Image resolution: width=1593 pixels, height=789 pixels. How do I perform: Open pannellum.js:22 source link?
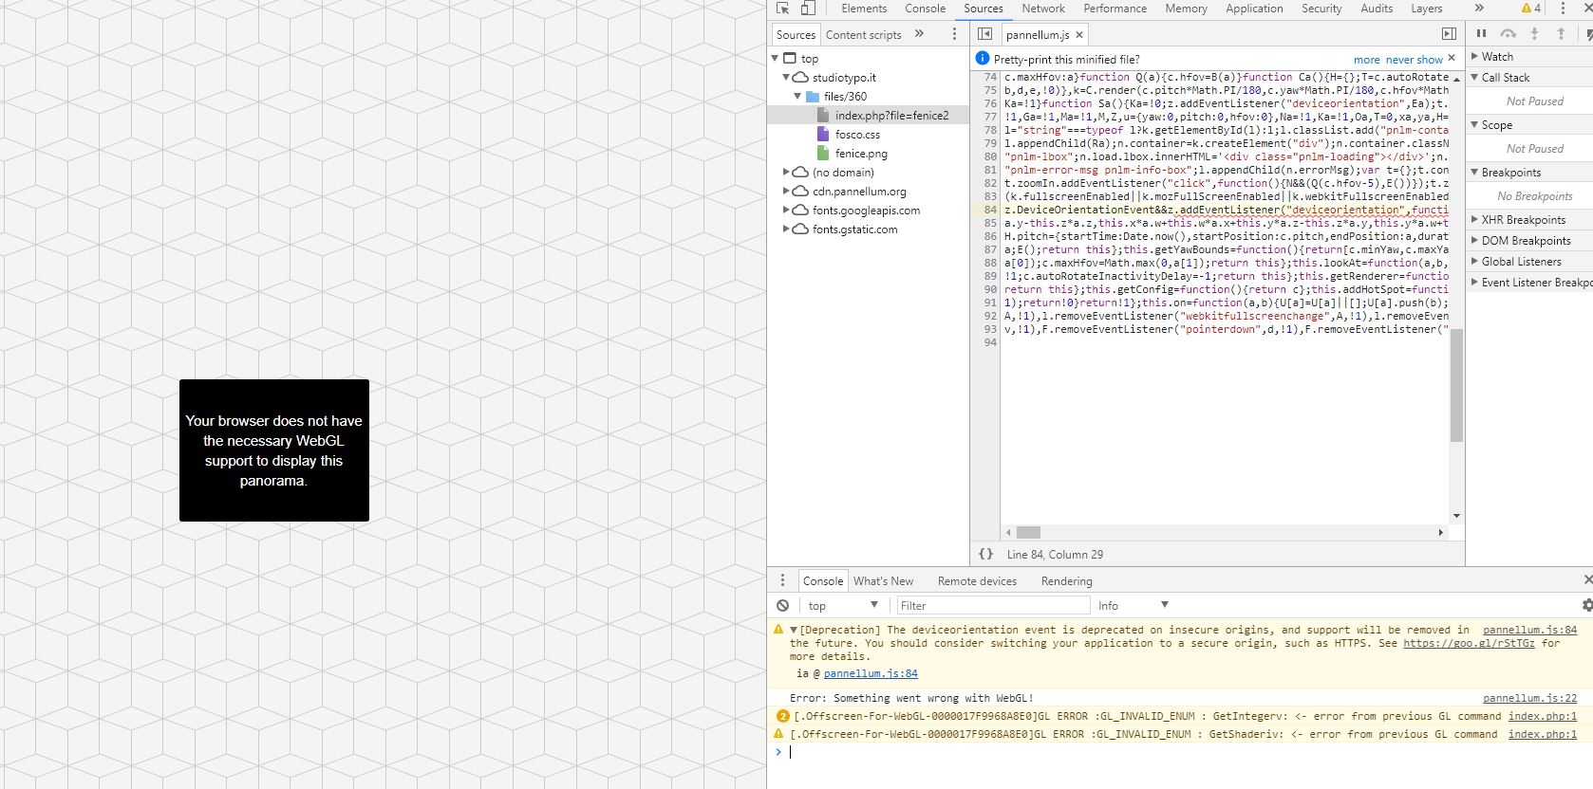pyautogui.click(x=1529, y=698)
